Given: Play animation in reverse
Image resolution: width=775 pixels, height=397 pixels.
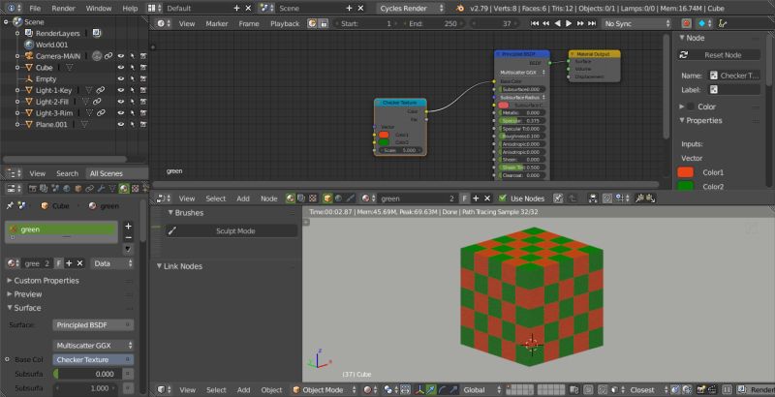Looking at the screenshot, I should click(558, 23).
